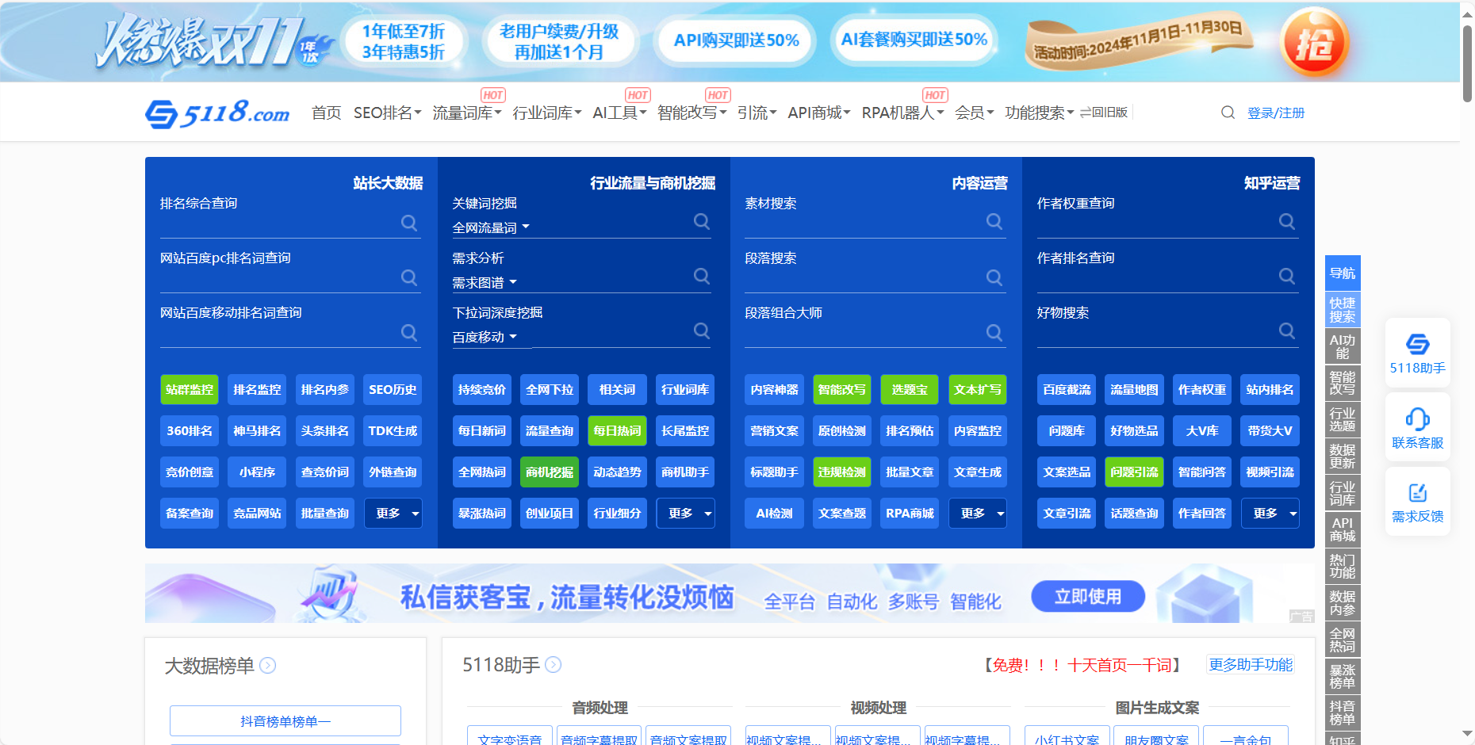Click the arrow icon beside 大数据榜单
The image size is (1475, 745).
coord(268,667)
